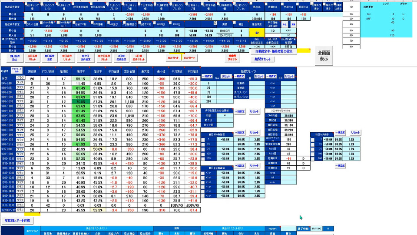Click the 期間 start date cell 1999/3/1
Viewport: 417px width, 235px height.
point(225,30)
